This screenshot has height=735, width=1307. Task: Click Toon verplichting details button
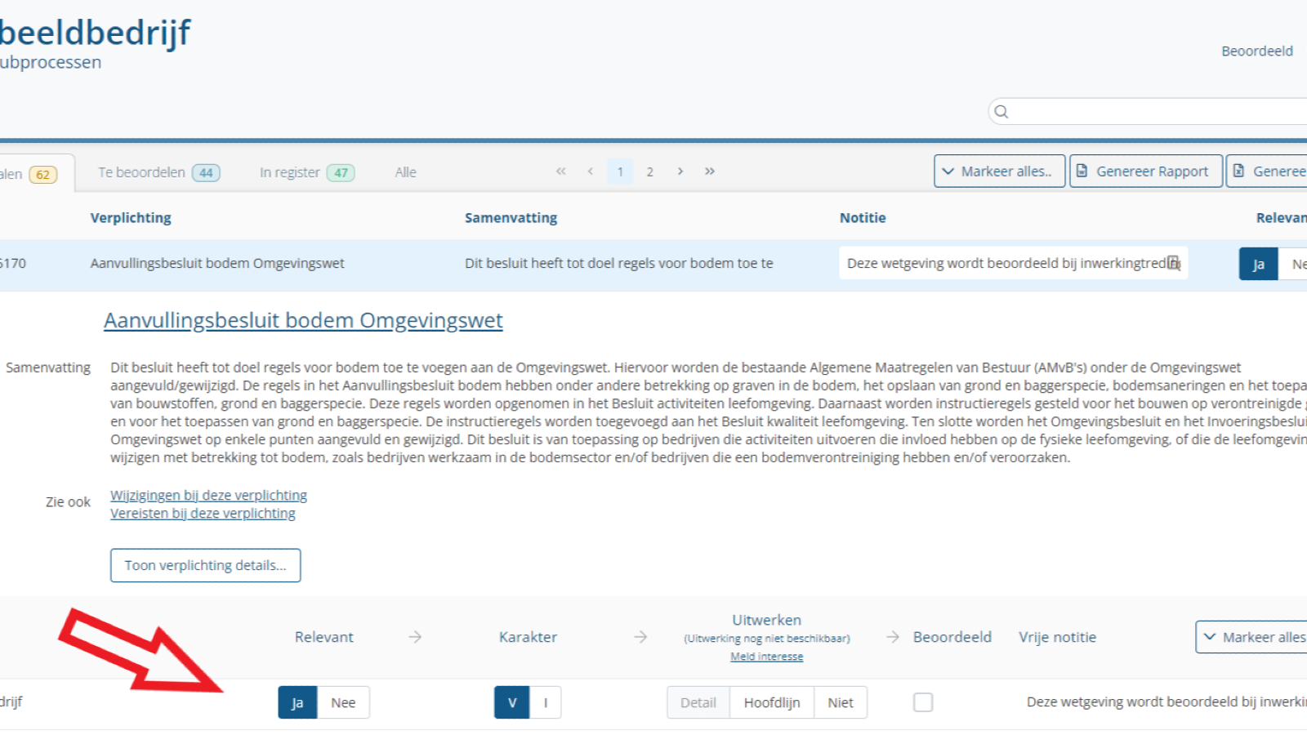pos(205,565)
